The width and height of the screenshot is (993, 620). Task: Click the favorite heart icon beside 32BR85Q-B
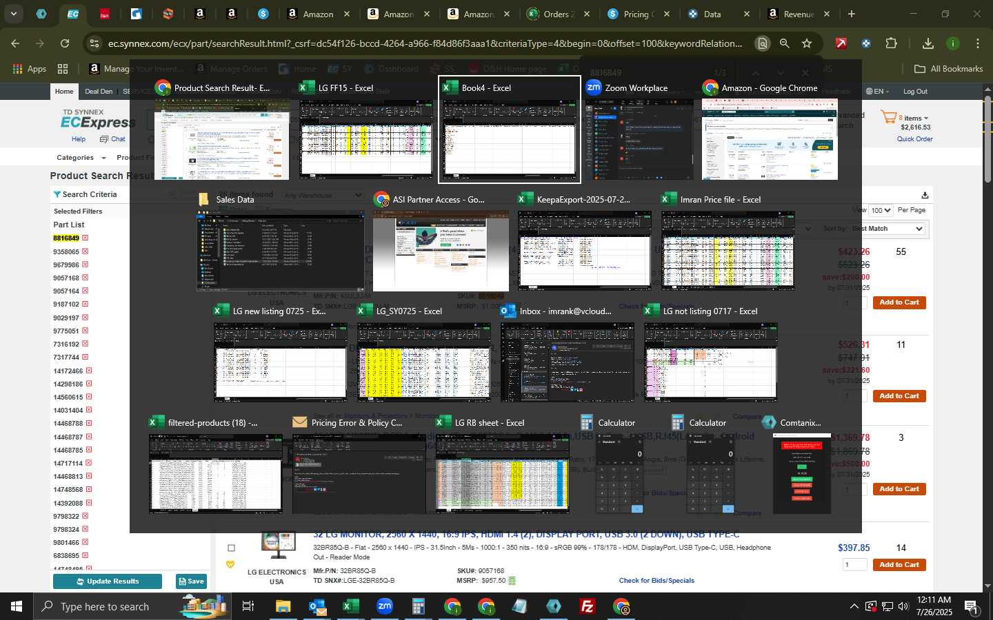(x=231, y=564)
